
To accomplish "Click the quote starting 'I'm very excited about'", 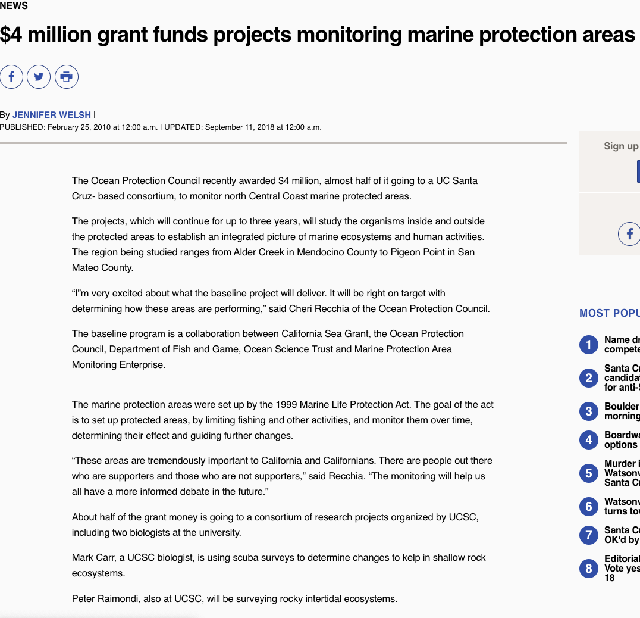I will point(281,301).
